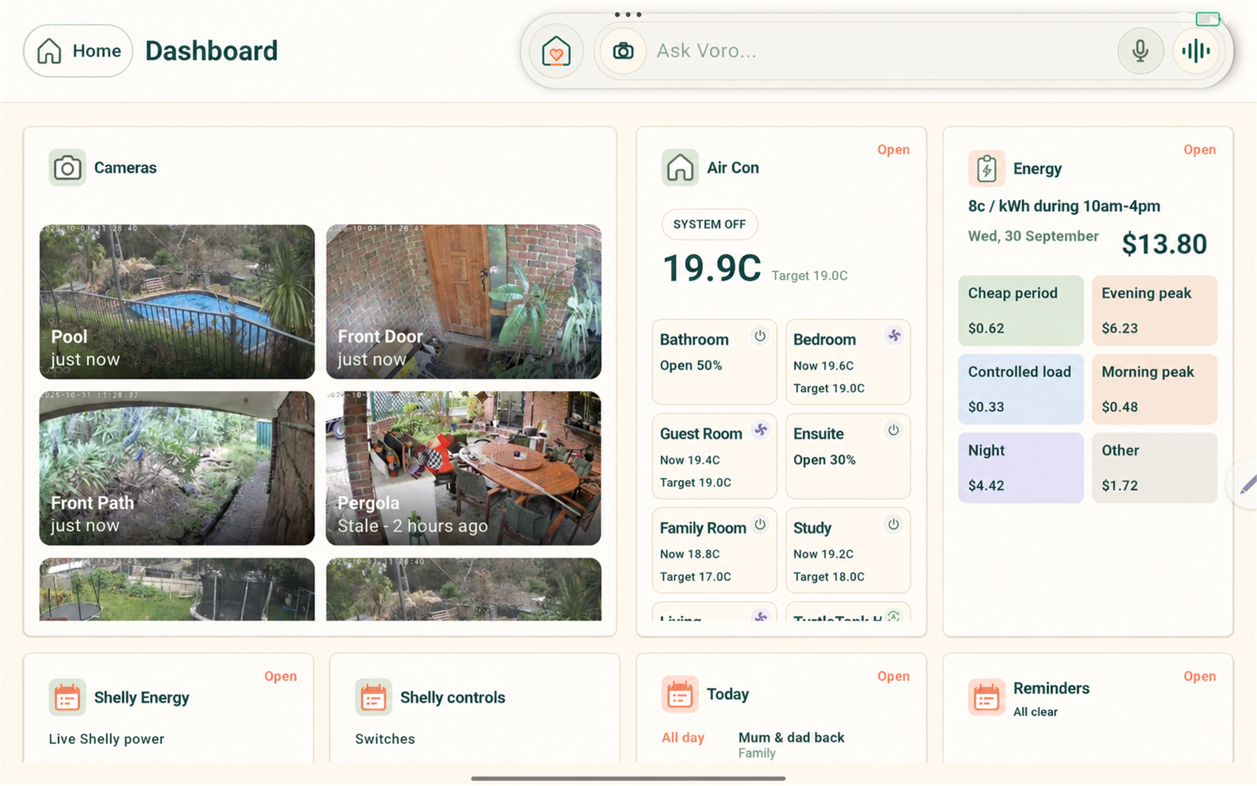Open the Air Con card
1257x786 pixels.
893,150
